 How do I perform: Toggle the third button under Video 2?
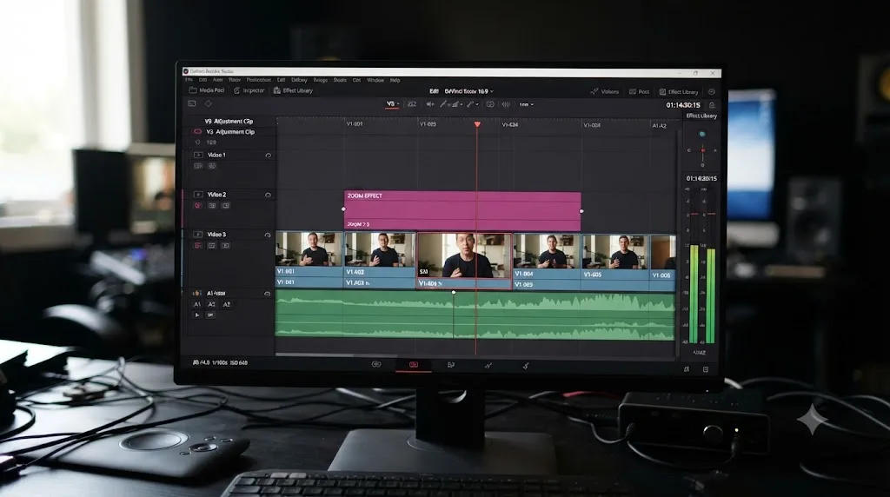point(225,205)
